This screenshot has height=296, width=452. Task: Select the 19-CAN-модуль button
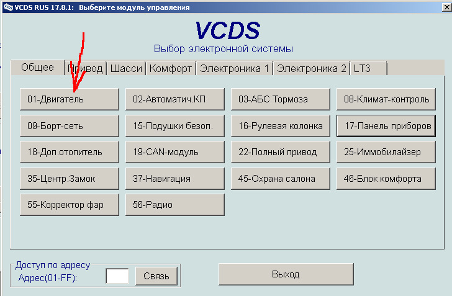[175, 152]
